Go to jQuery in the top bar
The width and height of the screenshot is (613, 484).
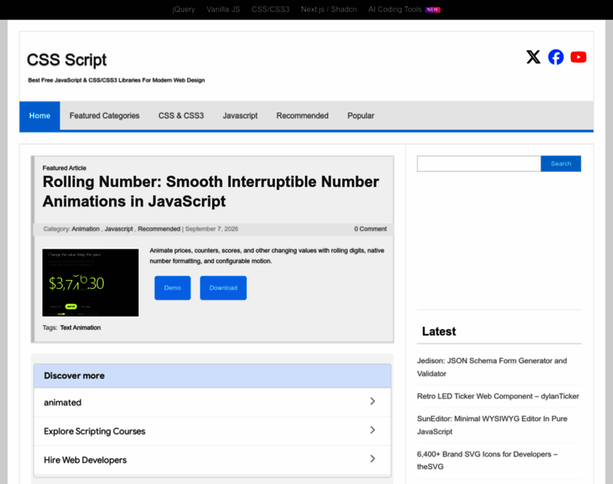pyautogui.click(x=183, y=10)
